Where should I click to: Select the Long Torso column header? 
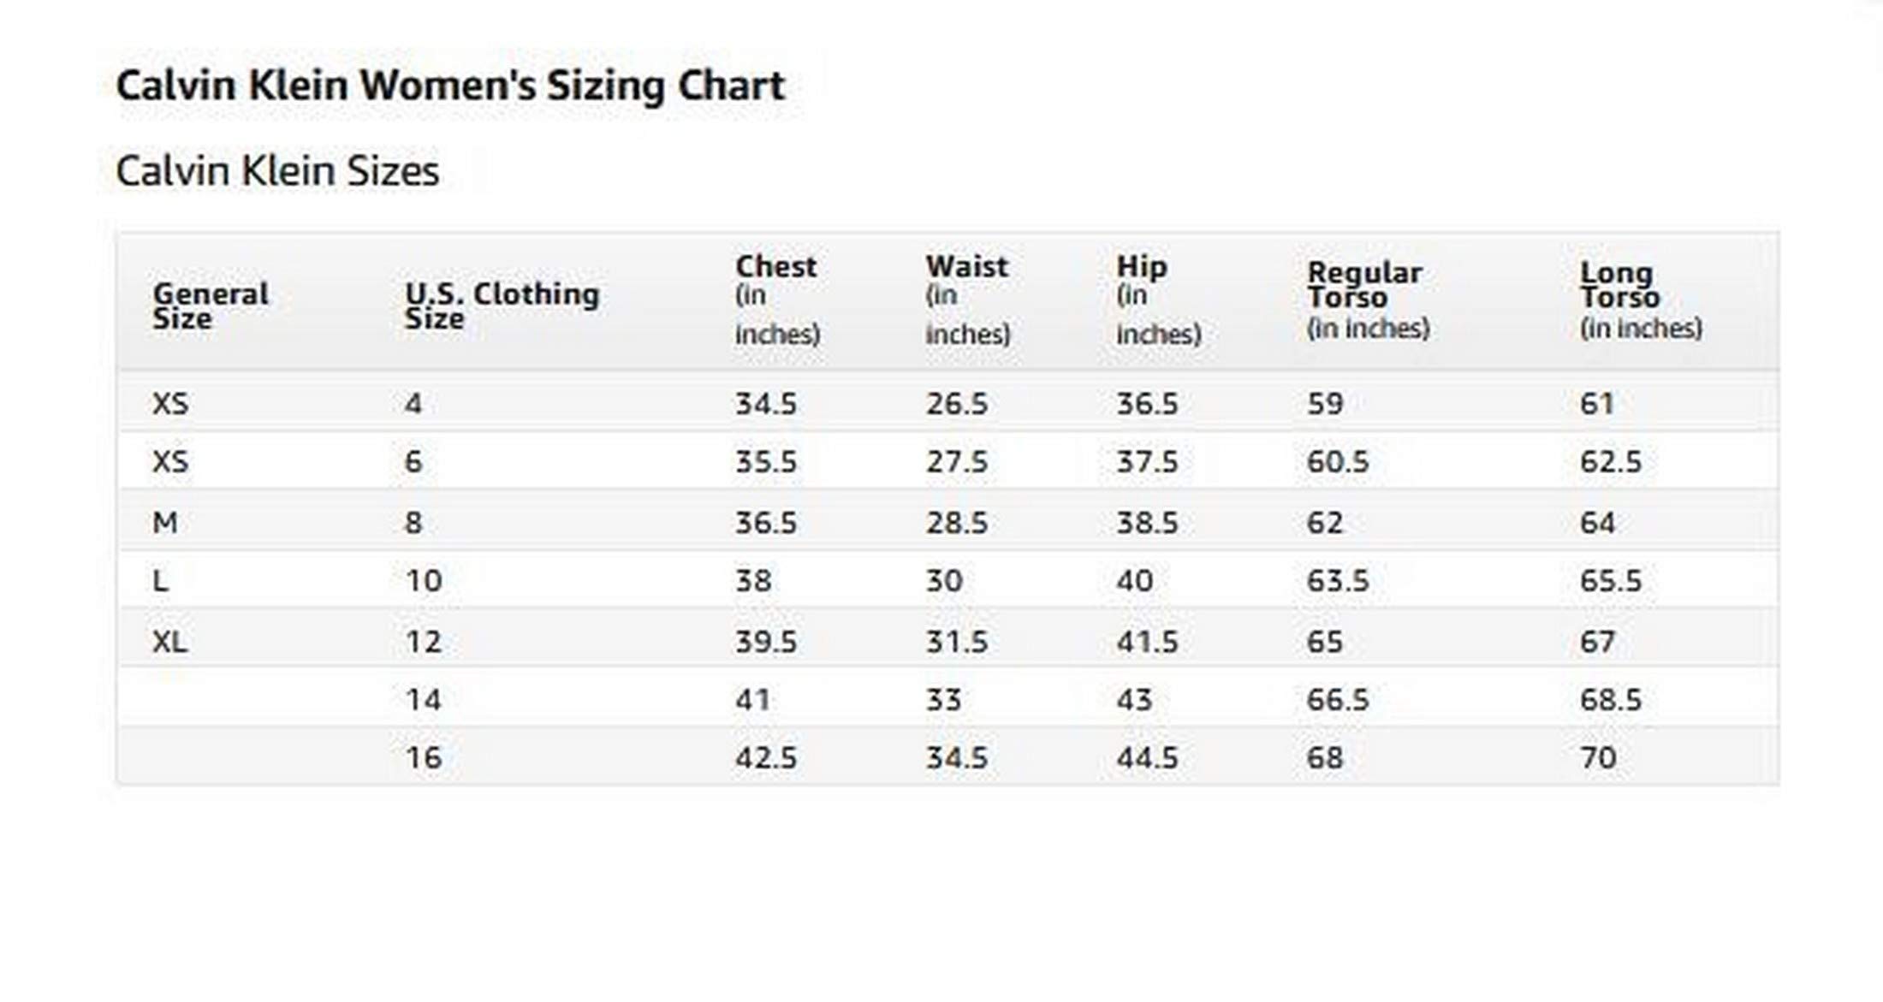1618,285
